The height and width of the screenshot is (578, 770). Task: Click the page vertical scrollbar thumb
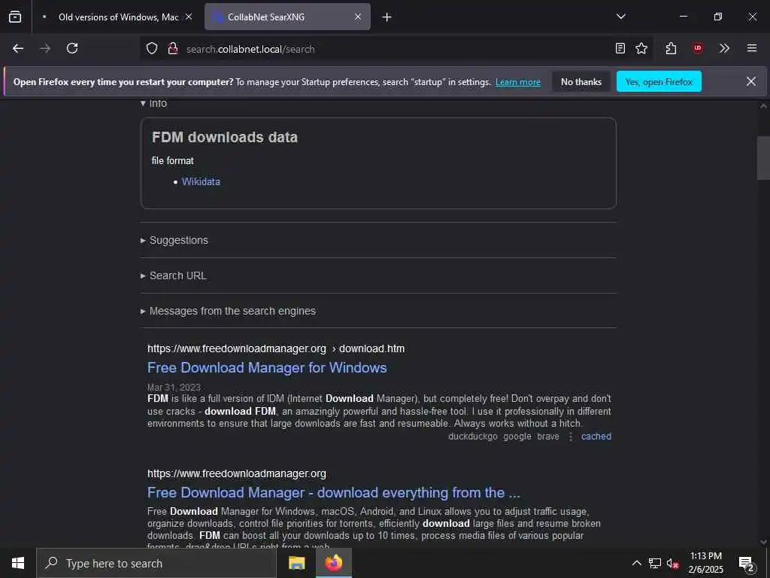tap(763, 158)
